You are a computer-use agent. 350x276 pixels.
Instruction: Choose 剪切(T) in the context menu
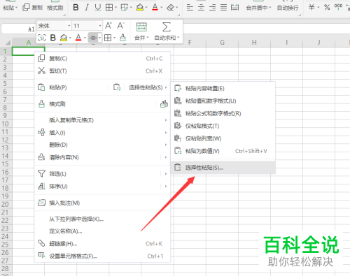click(102, 71)
